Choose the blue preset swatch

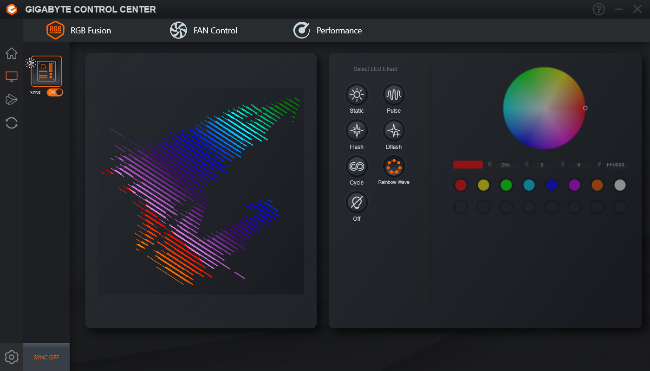tap(552, 185)
